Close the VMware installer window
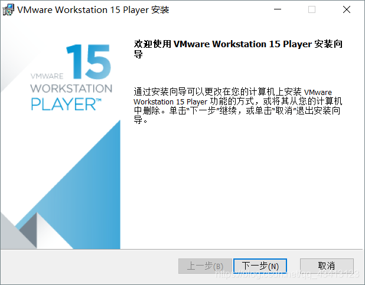Viewport: 365px width, 285px height. pyautogui.click(x=347, y=9)
